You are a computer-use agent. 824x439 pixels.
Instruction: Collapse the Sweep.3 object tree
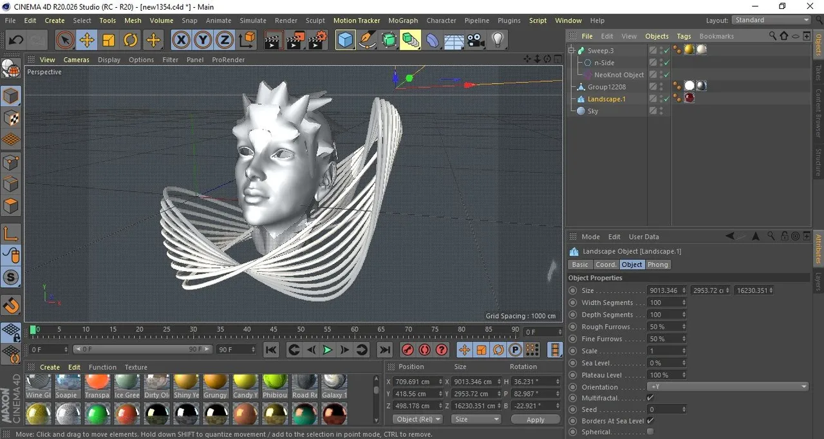coord(571,50)
